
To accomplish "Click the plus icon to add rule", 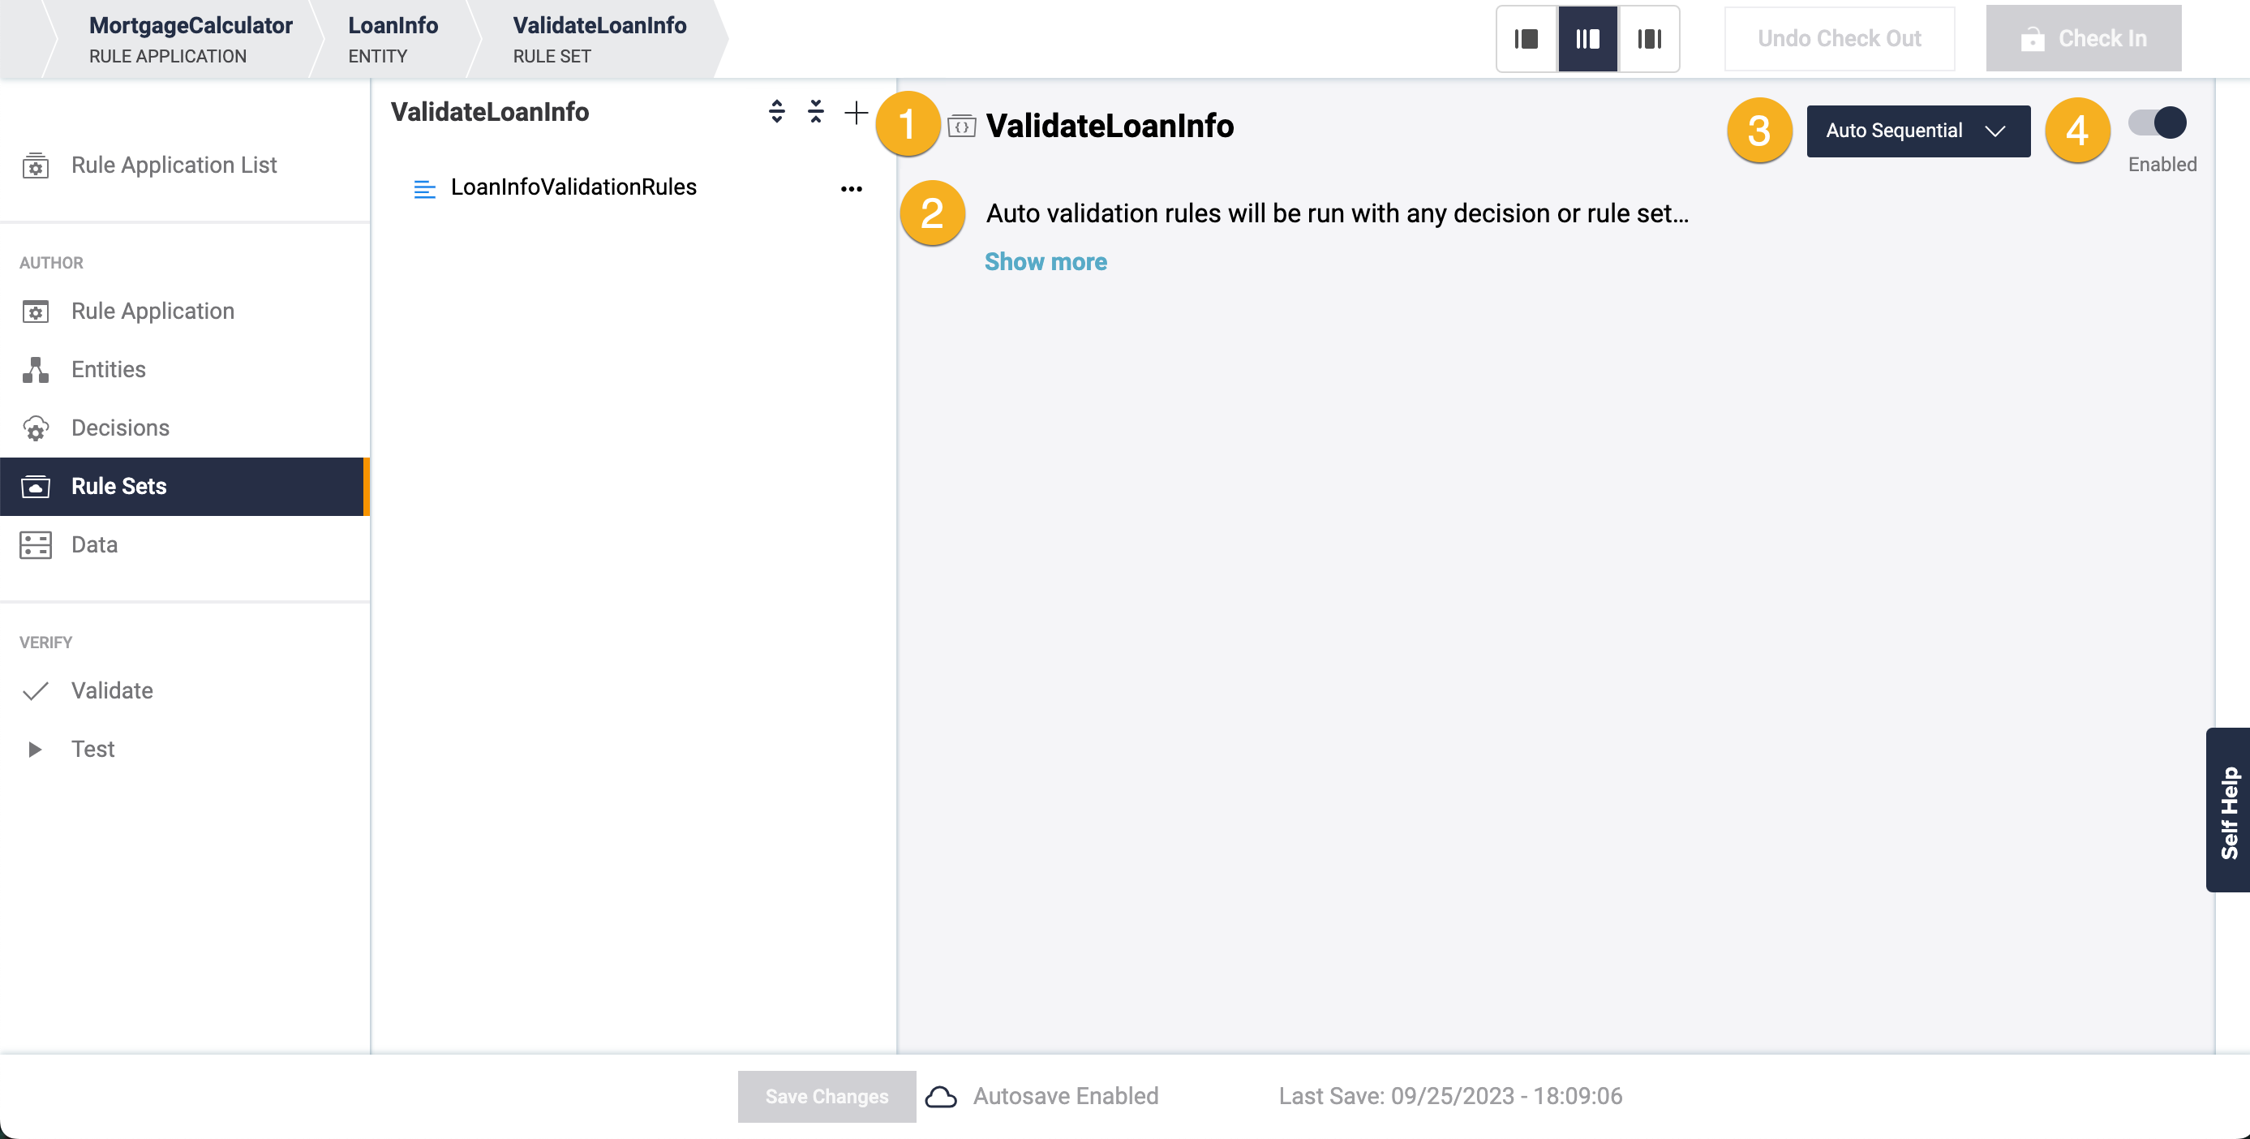I will (x=856, y=112).
